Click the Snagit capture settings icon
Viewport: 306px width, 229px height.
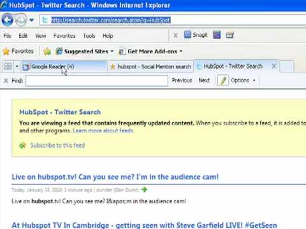[229, 35]
